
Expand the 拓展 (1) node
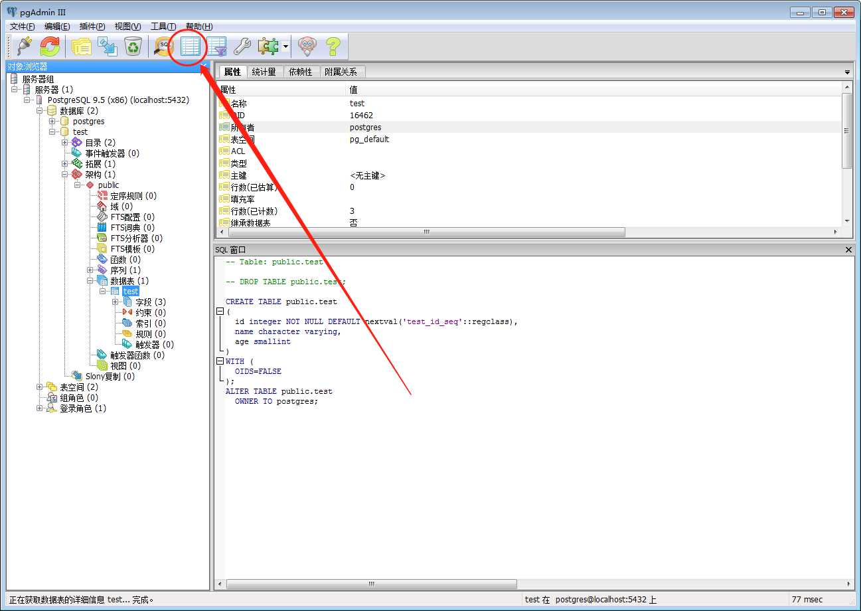coord(65,164)
